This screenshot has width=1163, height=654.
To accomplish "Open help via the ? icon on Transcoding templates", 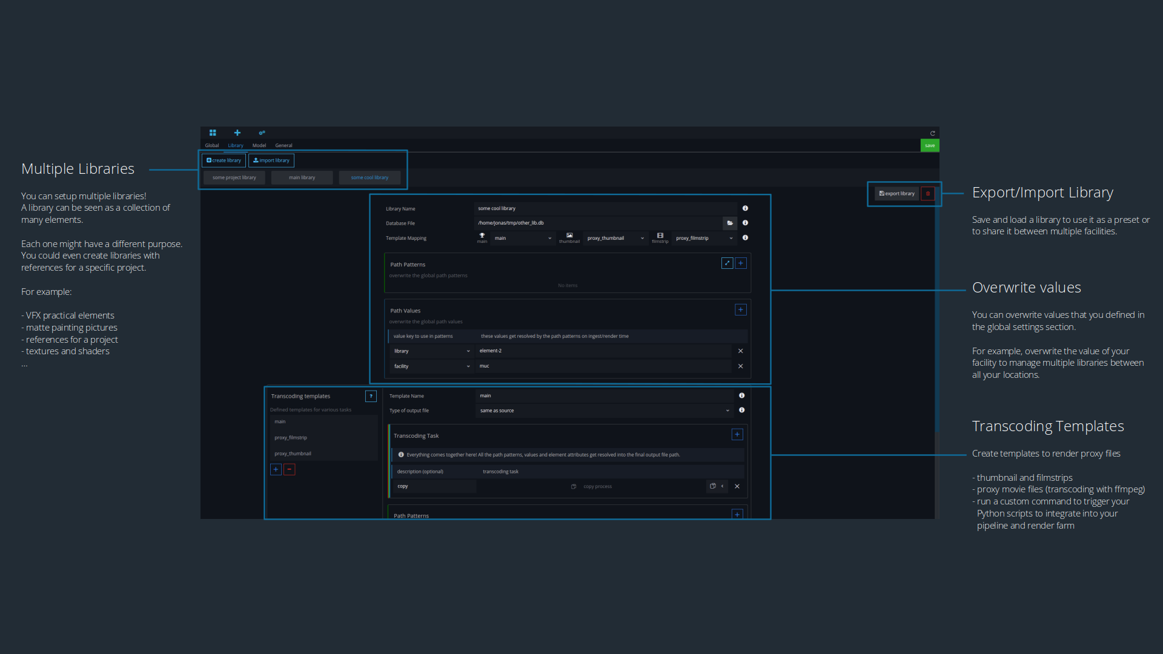I will click(371, 396).
